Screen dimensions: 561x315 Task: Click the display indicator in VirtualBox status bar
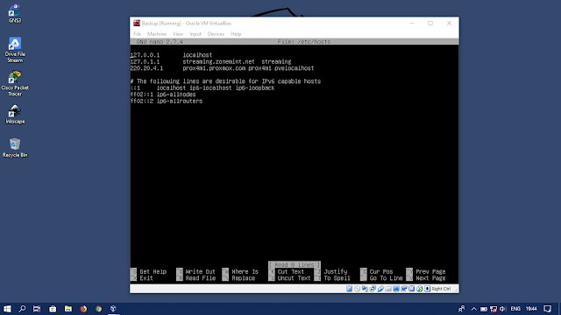396,289
